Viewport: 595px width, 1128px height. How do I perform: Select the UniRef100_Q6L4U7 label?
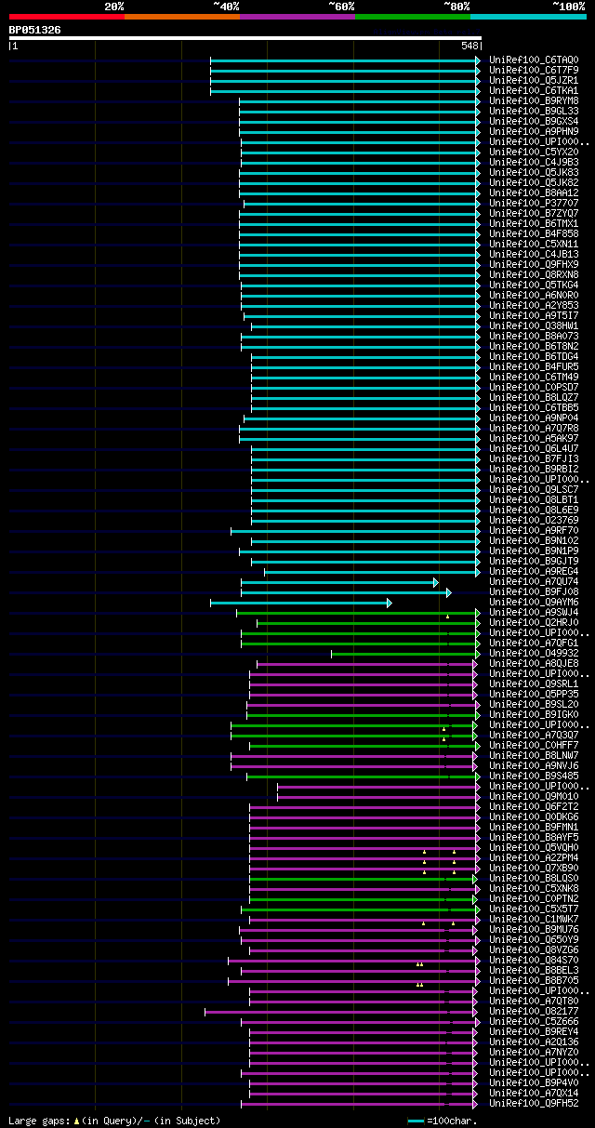click(534, 448)
